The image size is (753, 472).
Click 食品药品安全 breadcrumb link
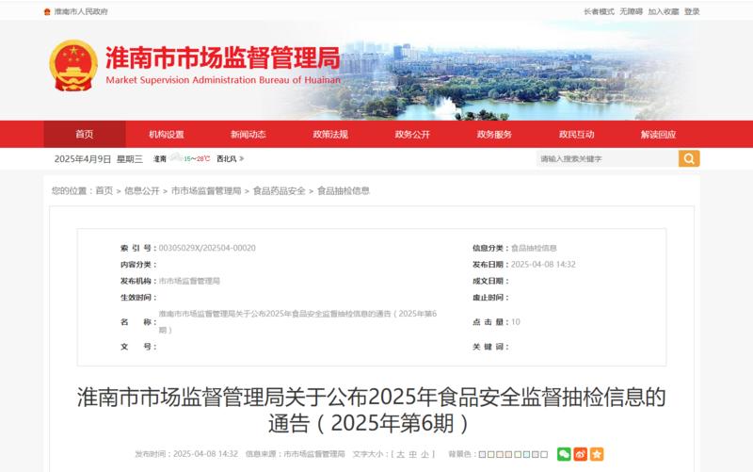pyautogui.click(x=279, y=191)
